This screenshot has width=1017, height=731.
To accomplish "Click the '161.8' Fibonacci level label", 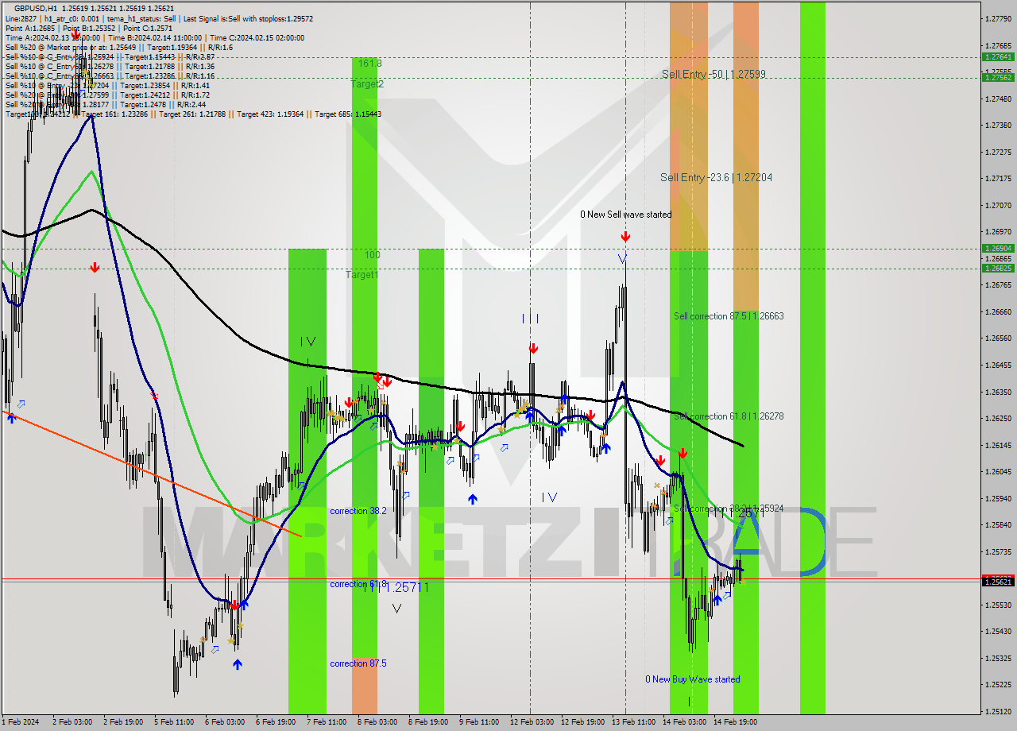I will (370, 63).
